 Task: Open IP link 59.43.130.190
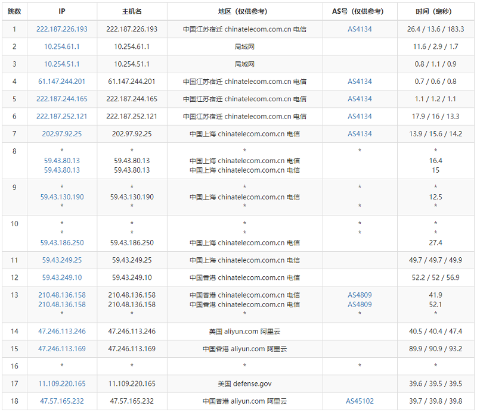point(62,197)
